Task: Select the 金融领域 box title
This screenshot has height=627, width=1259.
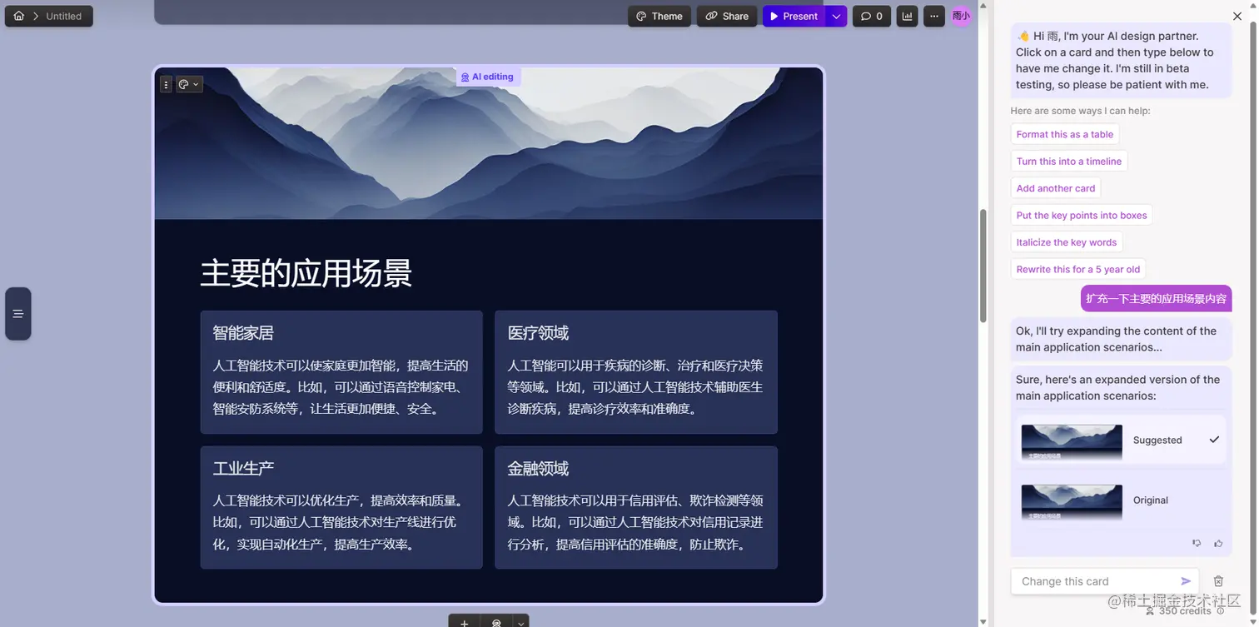Action: coord(538,468)
